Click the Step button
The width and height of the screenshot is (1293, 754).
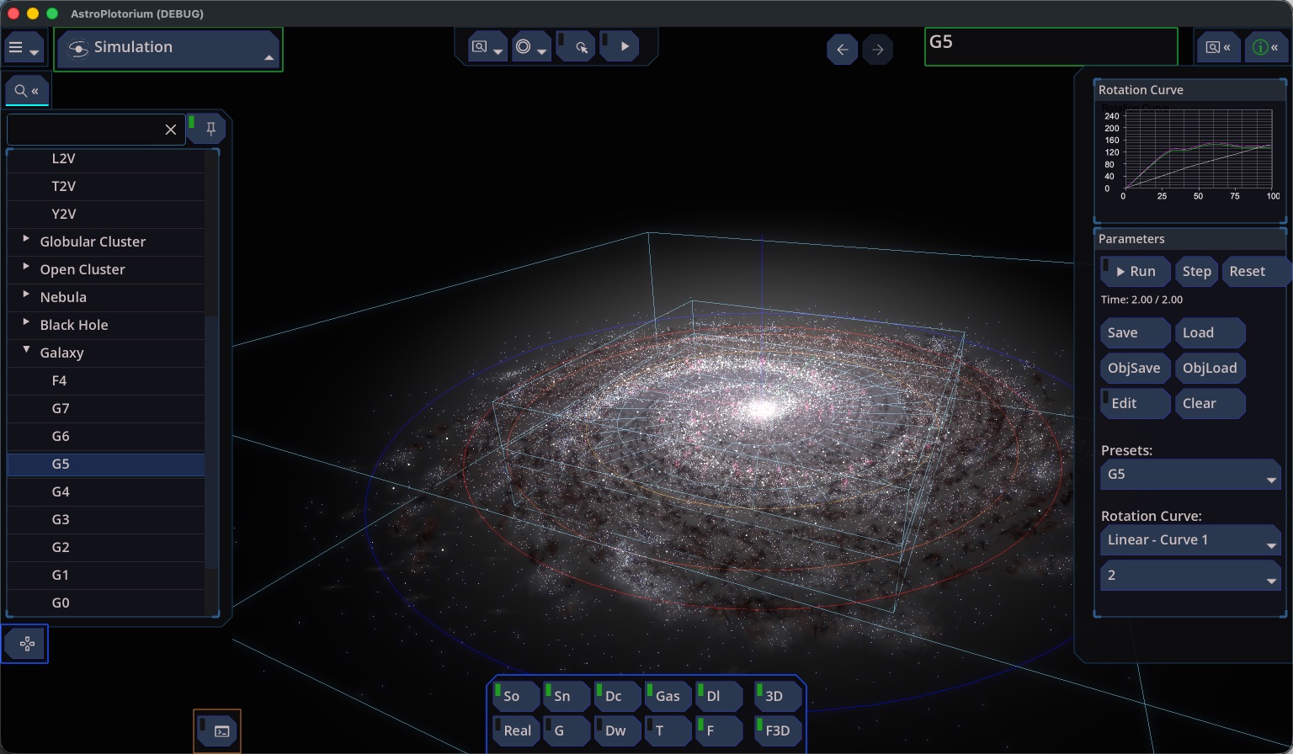click(x=1196, y=271)
